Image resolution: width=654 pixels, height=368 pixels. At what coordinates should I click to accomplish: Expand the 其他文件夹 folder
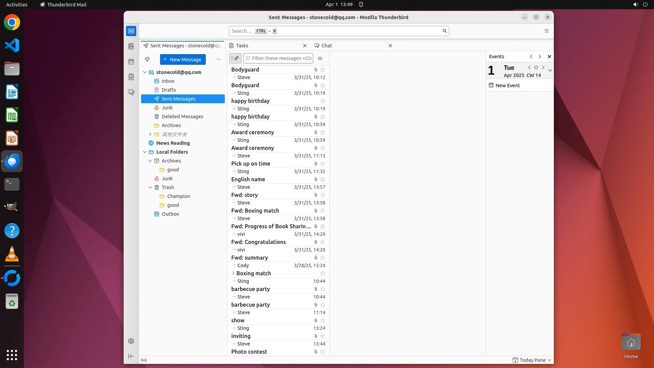(150, 134)
